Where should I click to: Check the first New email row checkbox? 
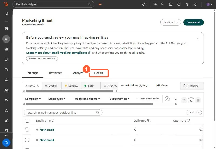(27, 130)
